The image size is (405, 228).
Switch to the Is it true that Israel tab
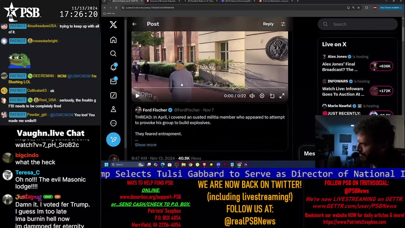(x=275, y=1)
